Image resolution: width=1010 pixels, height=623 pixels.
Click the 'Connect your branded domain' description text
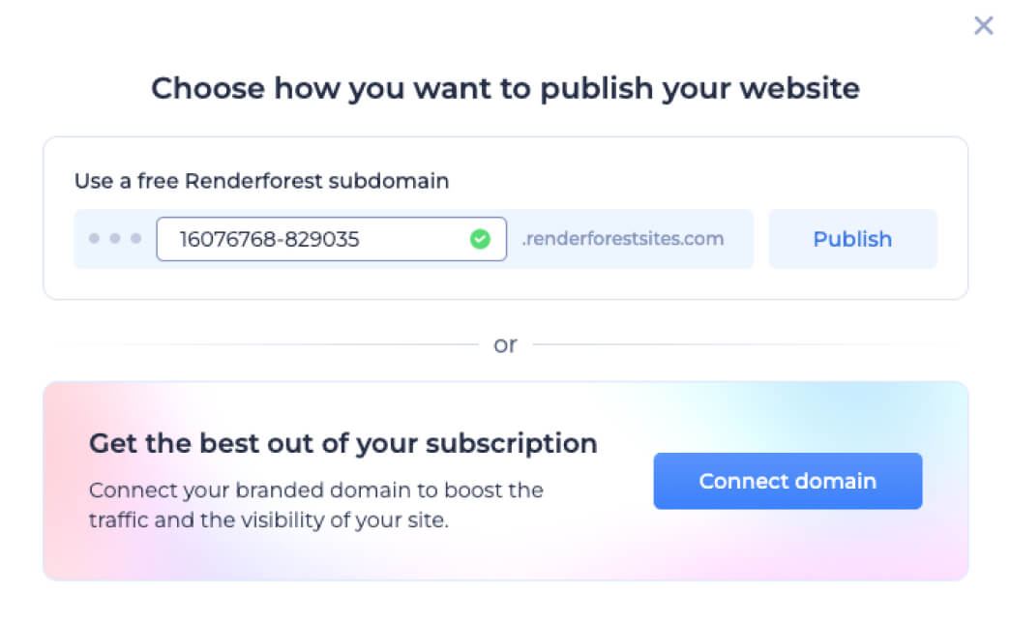pos(315,490)
